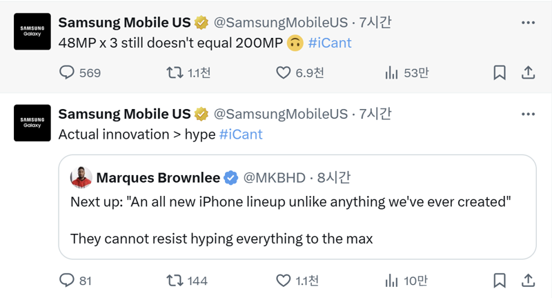552x298 pixels.
Task: Bookmark the second Samsung tweet
Action: tap(500, 280)
